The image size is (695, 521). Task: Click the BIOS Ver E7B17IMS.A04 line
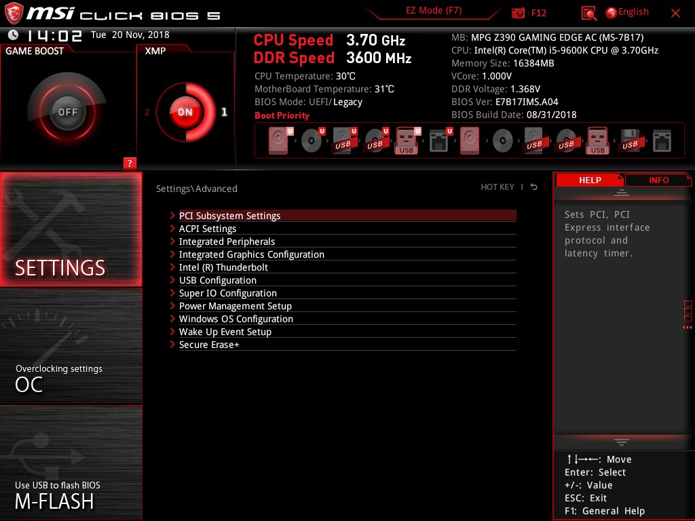click(504, 102)
